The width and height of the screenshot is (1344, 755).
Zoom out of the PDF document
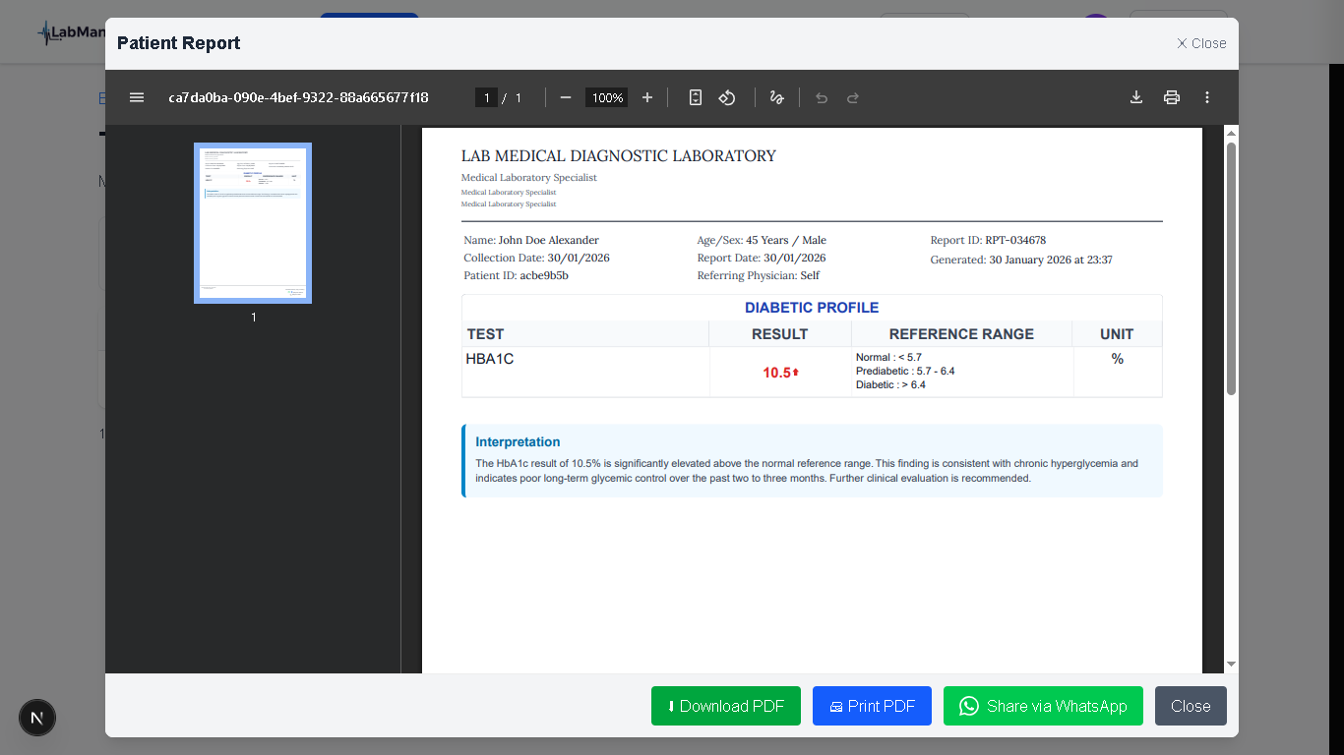(x=565, y=97)
